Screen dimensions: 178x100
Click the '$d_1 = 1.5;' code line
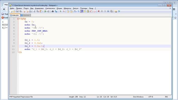pos(32,40)
